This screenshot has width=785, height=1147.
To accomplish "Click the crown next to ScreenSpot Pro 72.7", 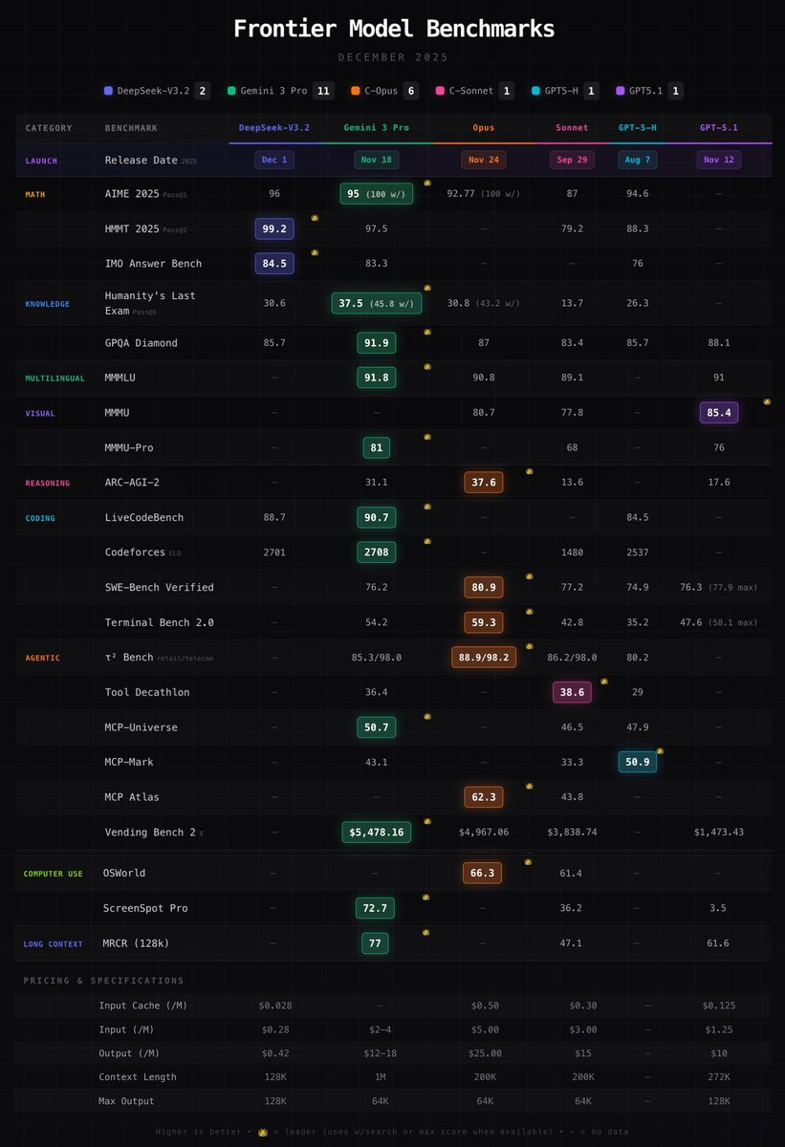I will click(x=425, y=898).
